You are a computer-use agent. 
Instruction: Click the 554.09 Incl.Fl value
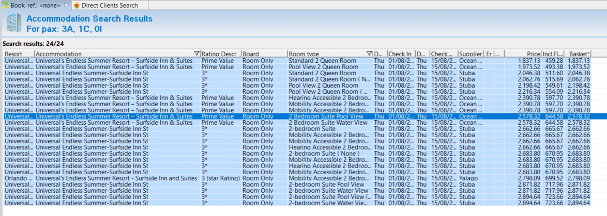click(554, 92)
